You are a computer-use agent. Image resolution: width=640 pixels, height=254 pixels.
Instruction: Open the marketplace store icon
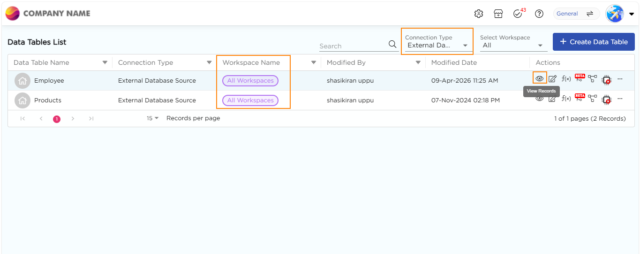(x=498, y=14)
